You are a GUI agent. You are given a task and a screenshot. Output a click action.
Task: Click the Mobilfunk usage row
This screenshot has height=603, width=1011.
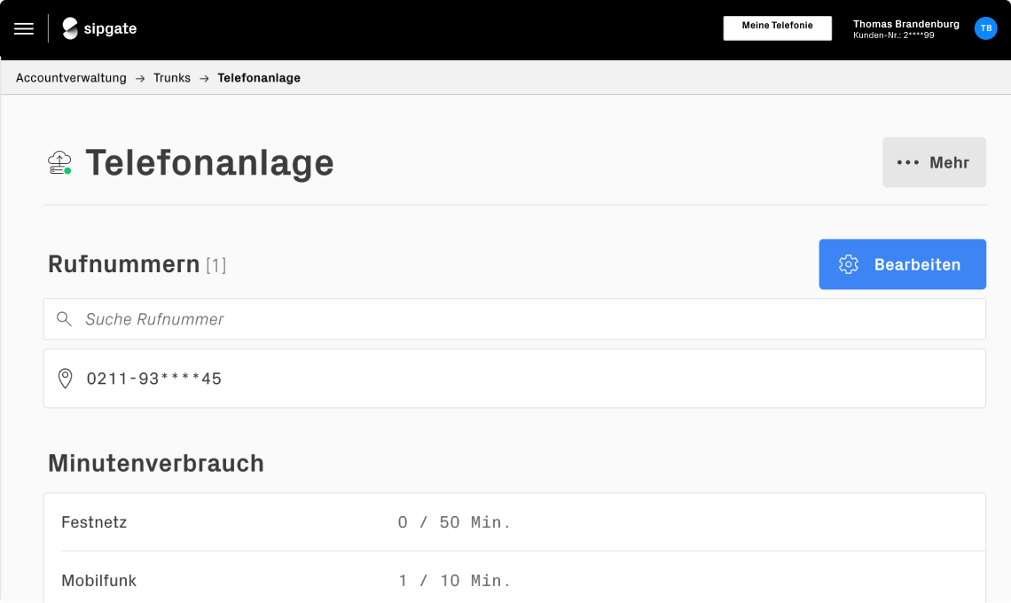(514, 581)
